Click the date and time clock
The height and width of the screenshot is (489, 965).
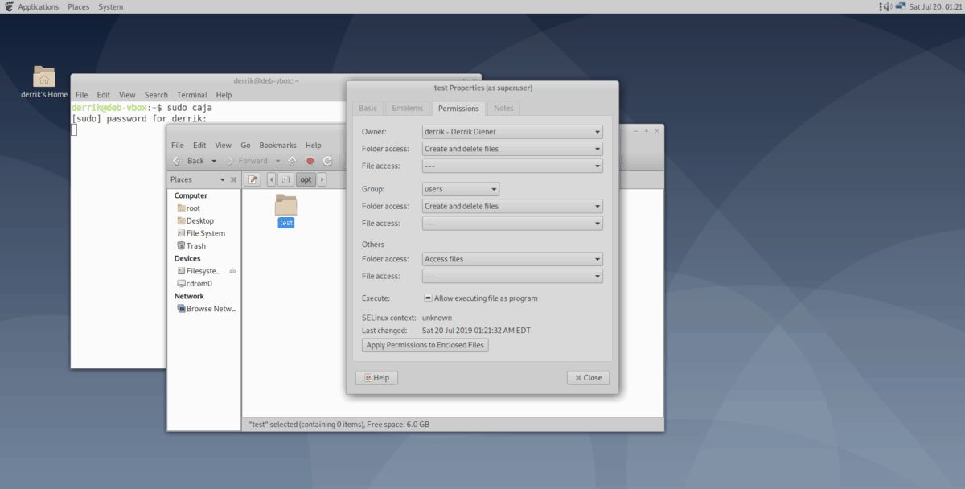tap(937, 7)
